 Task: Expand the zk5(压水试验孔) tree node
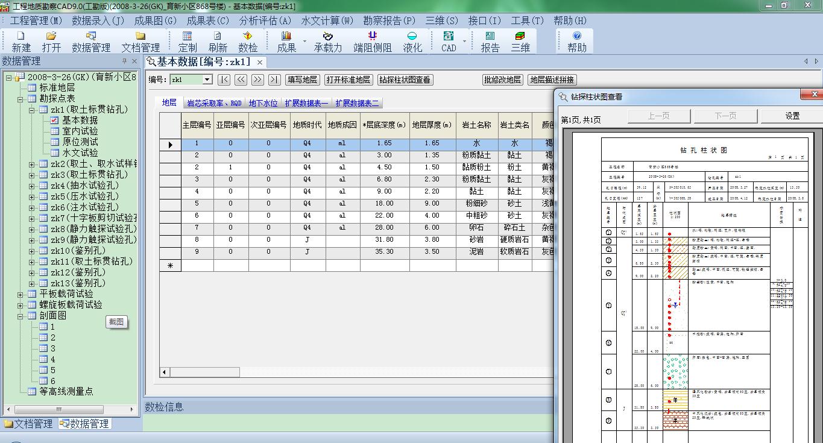pos(32,196)
